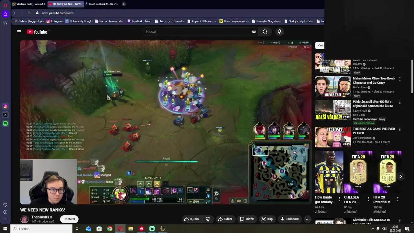The width and height of the screenshot is (414, 233).
Task: Open Opera sidebar bookmarks star icon
Action: 5,23
